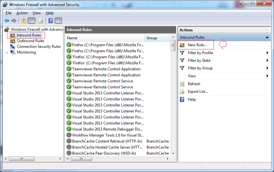Select Visual Studio 2013 Remote Debugger Dis... rule

coord(107,129)
